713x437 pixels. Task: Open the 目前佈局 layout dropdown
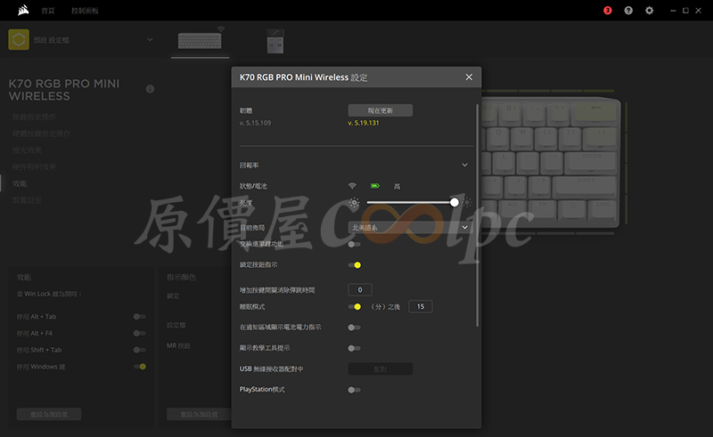pyautogui.click(x=410, y=227)
